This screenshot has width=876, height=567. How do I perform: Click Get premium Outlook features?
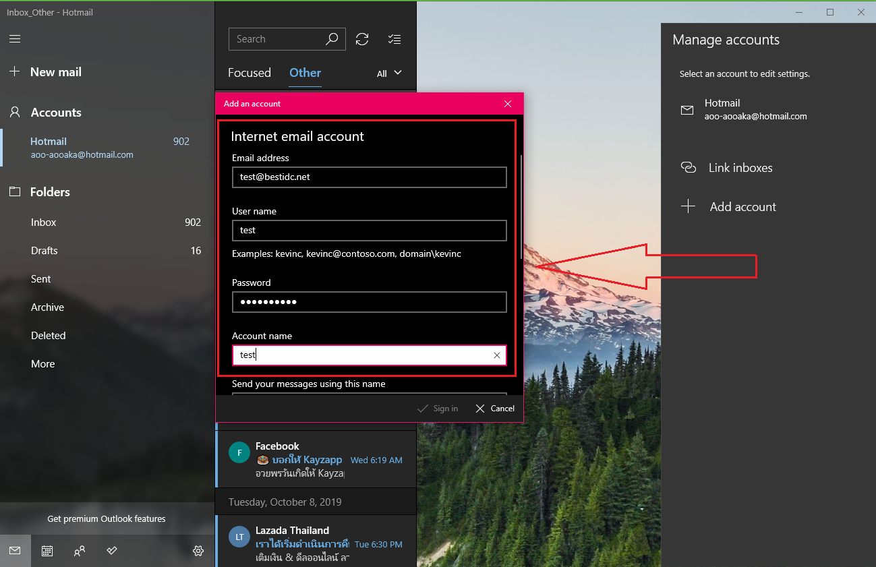(107, 518)
